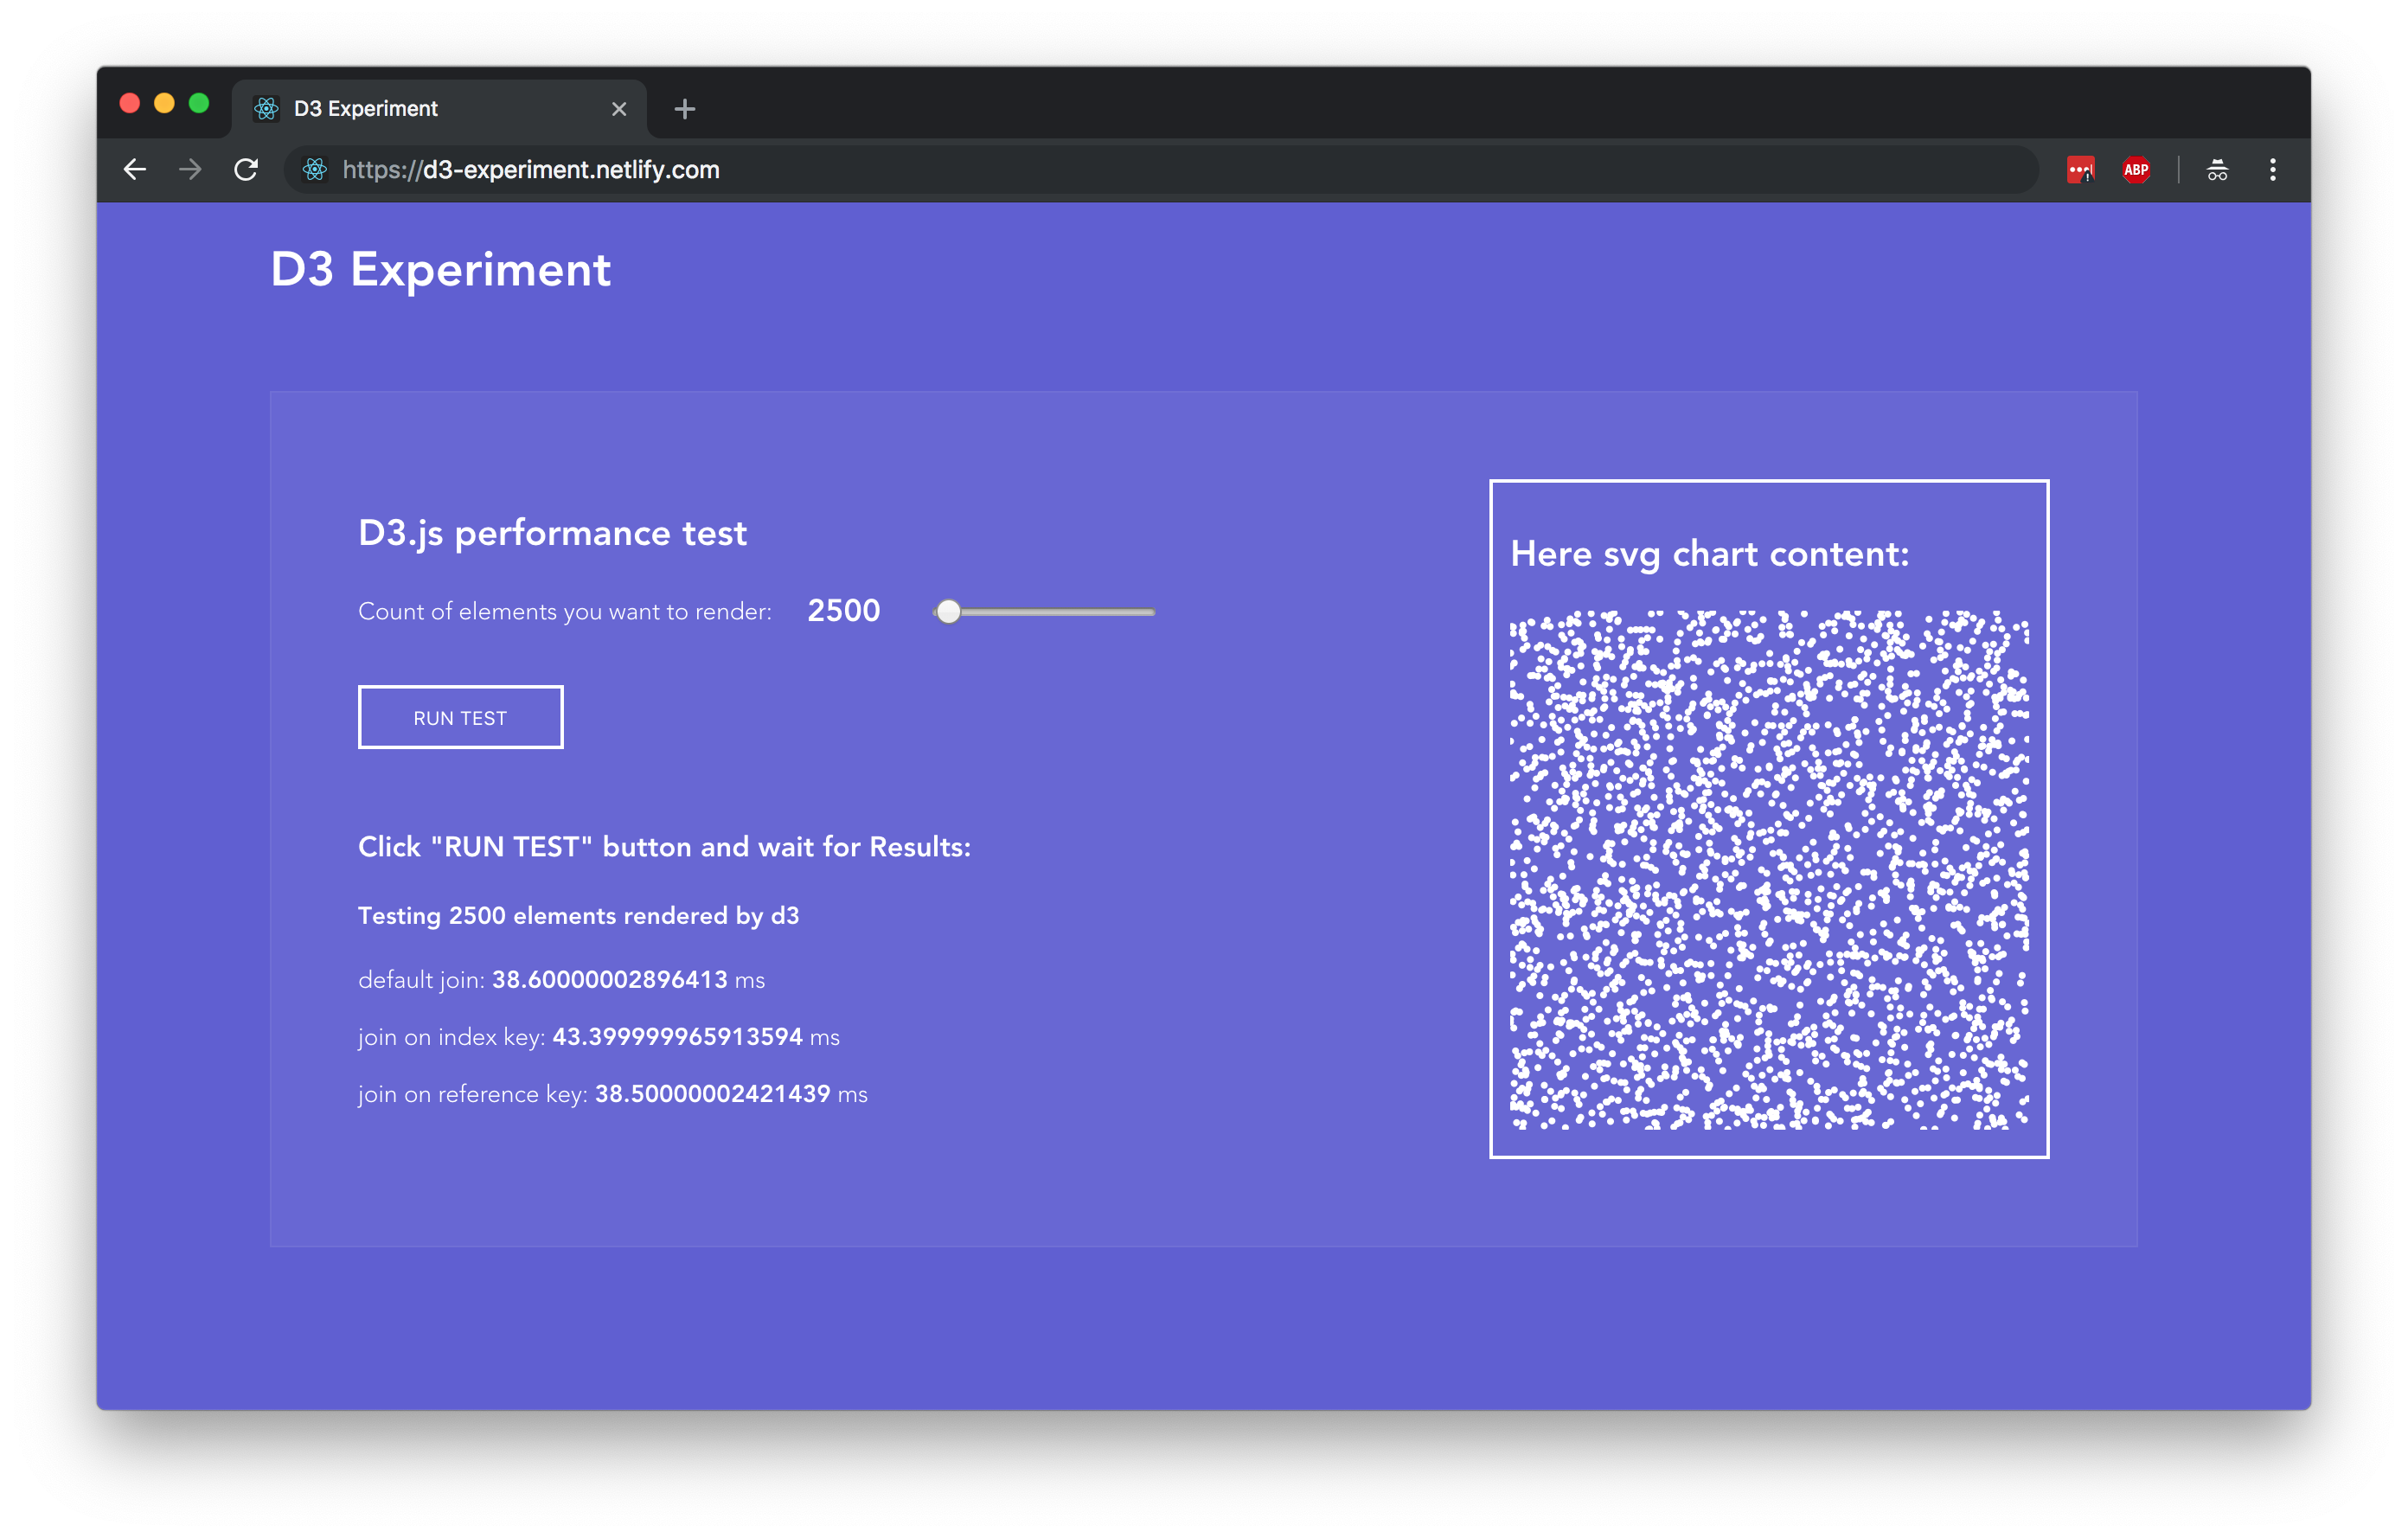
Task: Click the React site icon in address bar
Action: [x=315, y=170]
